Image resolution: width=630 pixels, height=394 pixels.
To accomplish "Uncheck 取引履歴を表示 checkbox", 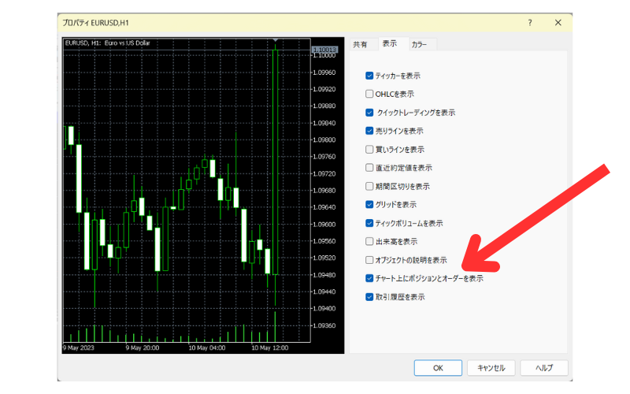I will tap(369, 297).
